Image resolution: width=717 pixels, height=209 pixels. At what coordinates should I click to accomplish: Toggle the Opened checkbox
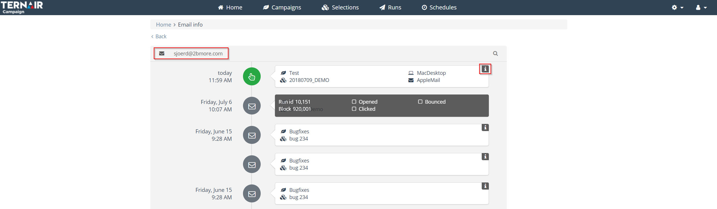click(354, 102)
